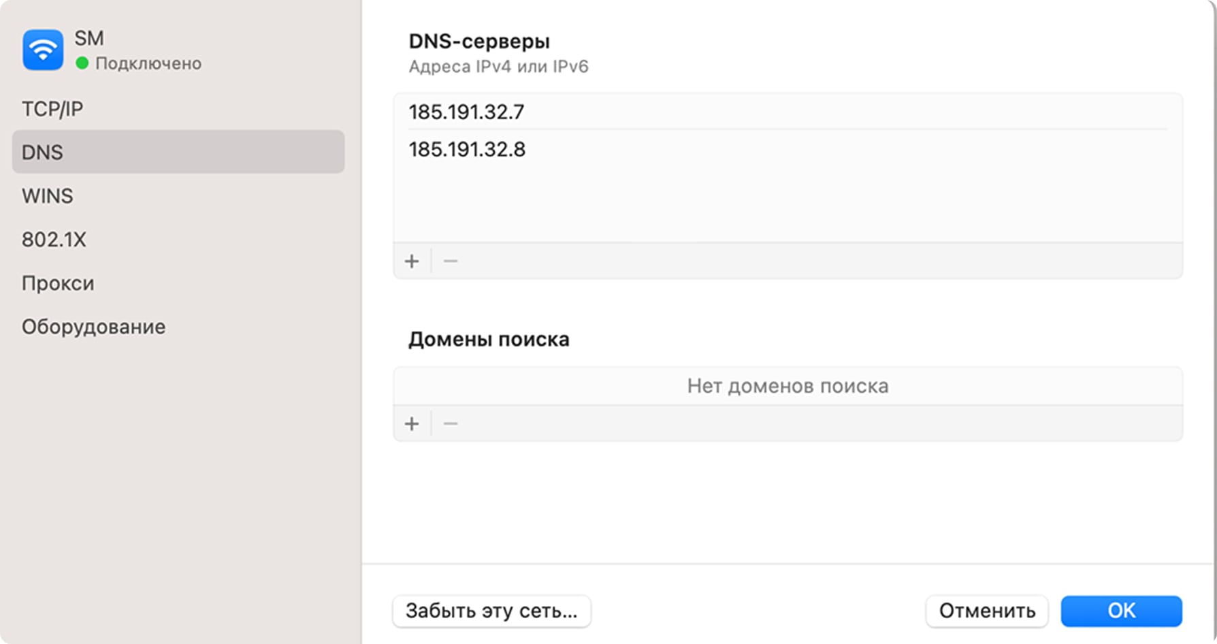Click the Забыть эту сеть button
The height and width of the screenshot is (644, 1217).
(x=491, y=611)
